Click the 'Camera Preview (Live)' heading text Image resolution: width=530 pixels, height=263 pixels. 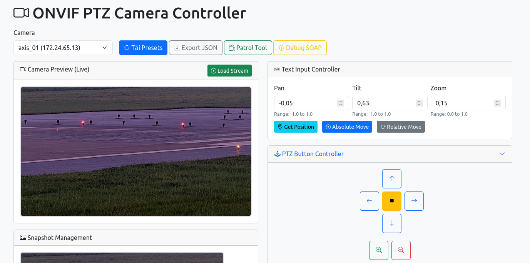click(x=59, y=70)
